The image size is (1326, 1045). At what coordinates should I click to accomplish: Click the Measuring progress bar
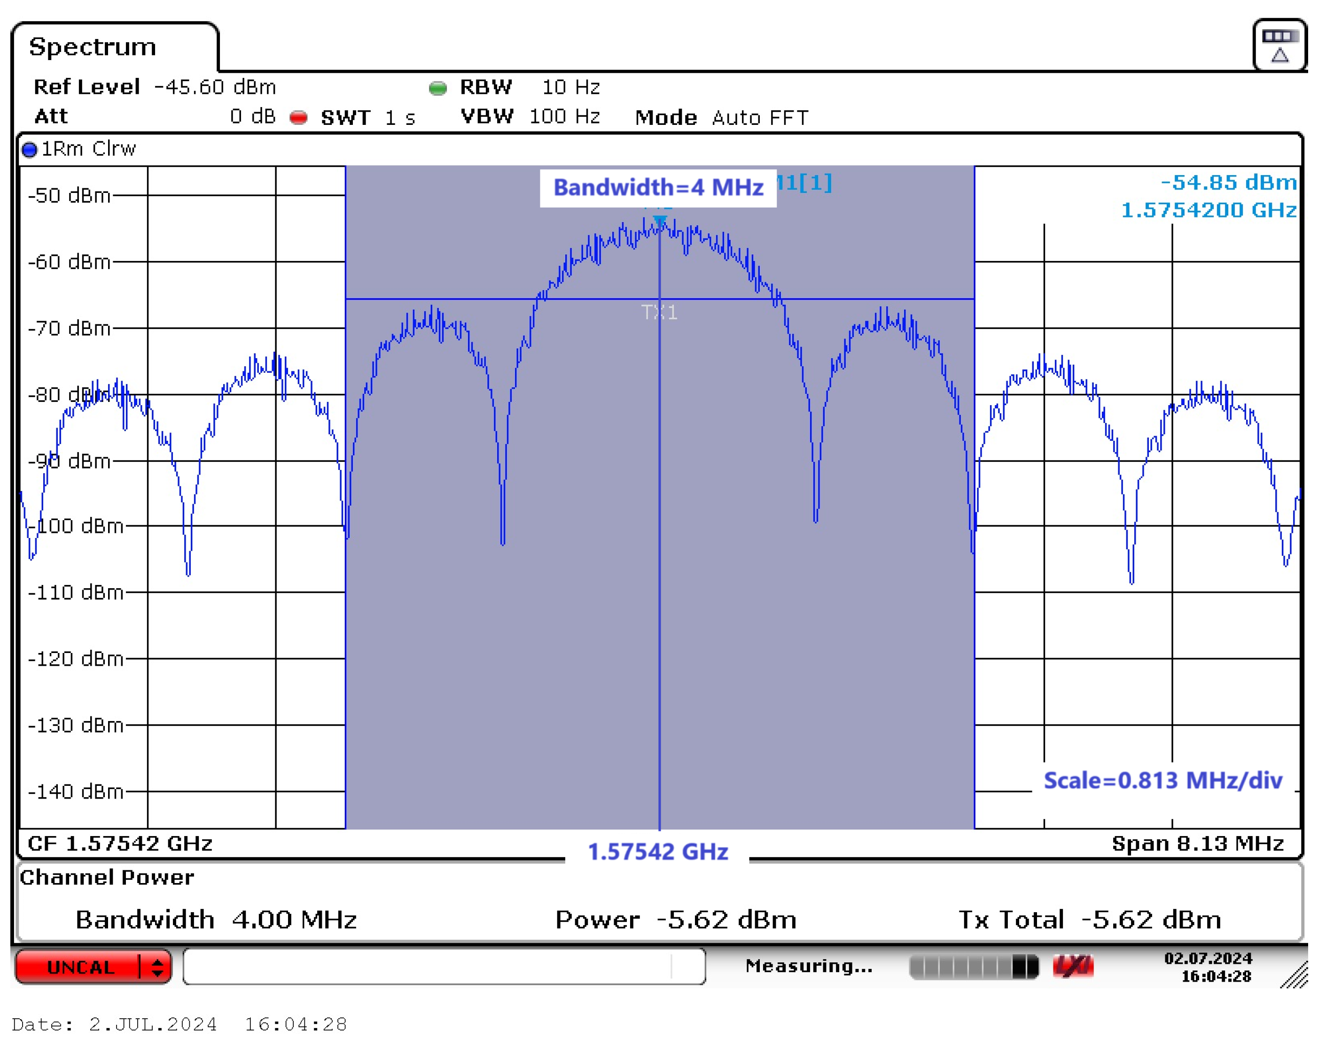click(x=973, y=967)
